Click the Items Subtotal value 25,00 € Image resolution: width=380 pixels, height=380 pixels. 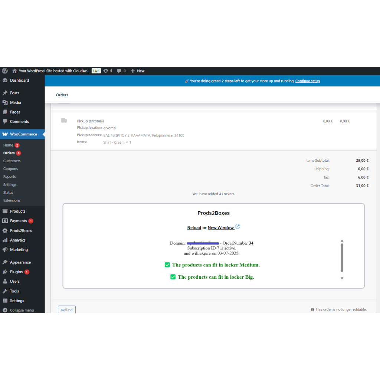pyautogui.click(x=362, y=160)
